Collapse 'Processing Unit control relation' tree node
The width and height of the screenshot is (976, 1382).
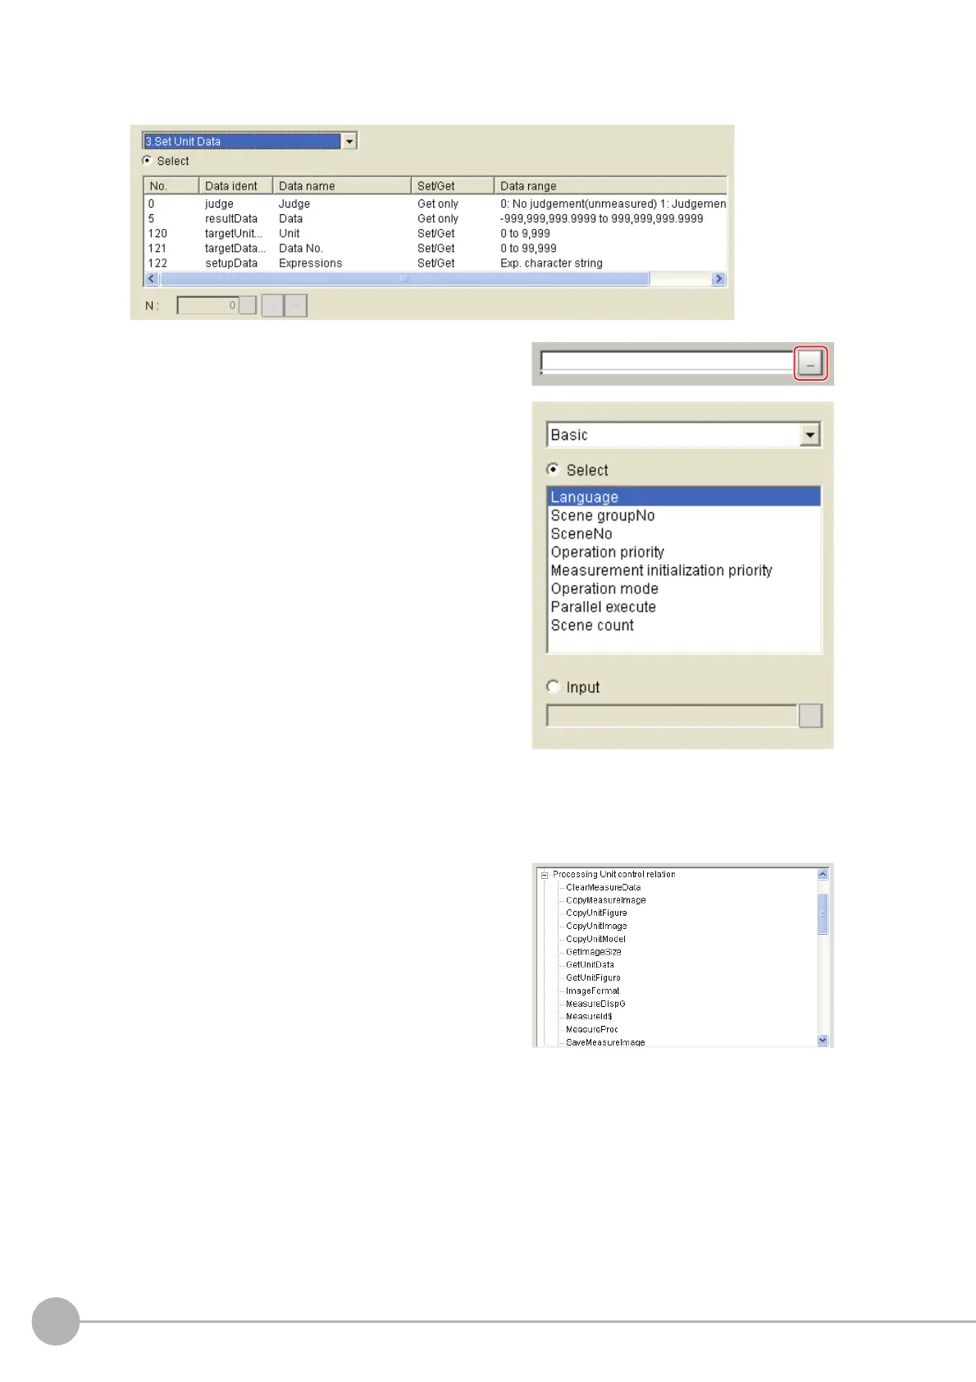tap(544, 875)
